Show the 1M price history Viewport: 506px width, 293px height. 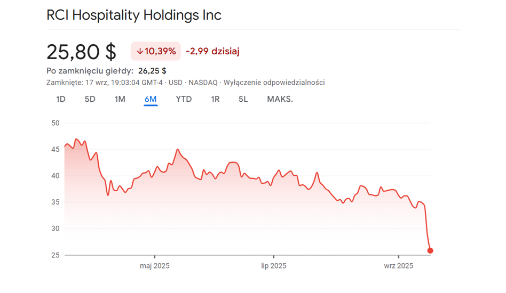pyautogui.click(x=120, y=99)
